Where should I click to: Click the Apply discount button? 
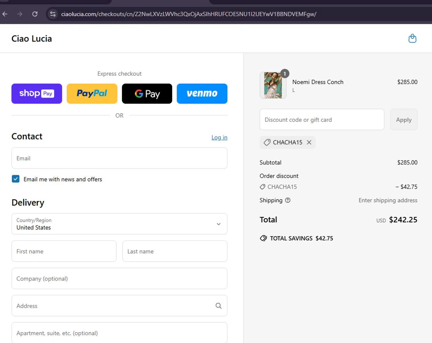(404, 119)
